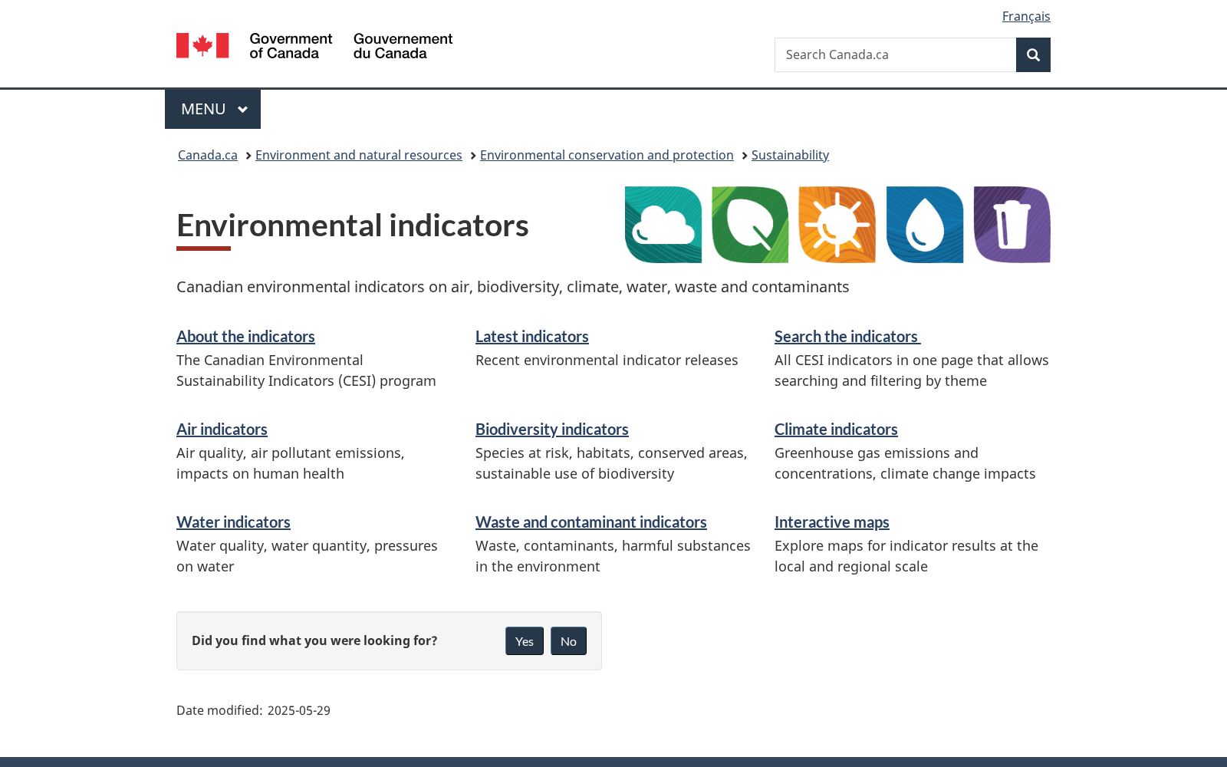Open Waste and contaminant indicators
1227x767 pixels.
pyautogui.click(x=591, y=522)
